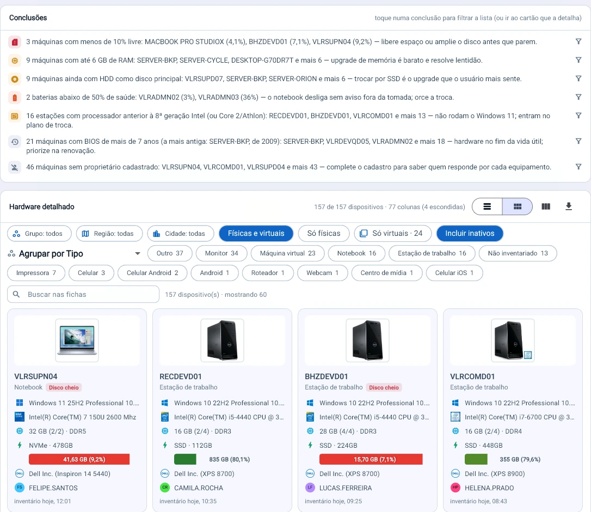Switch to card grid view
The width and height of the screenshot is (591, 512).
click(518, 206)
